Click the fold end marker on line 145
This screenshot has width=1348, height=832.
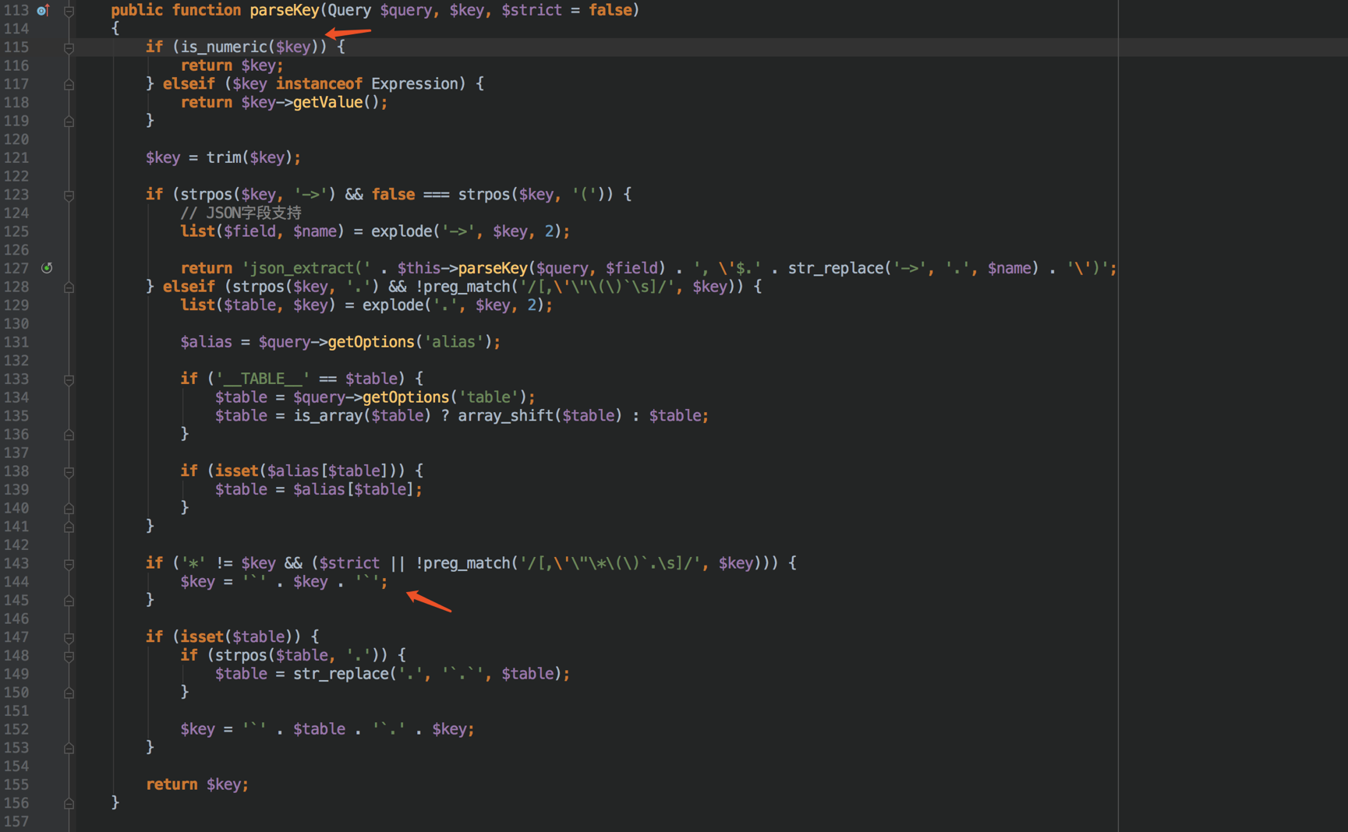click(69, 601)
